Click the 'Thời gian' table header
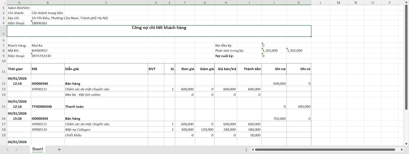This screenshot has height=154, width=409. point(19,69)
